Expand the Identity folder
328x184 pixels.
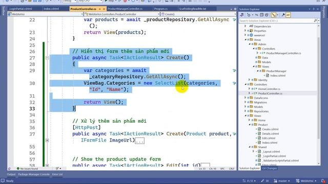coord(250,80)
